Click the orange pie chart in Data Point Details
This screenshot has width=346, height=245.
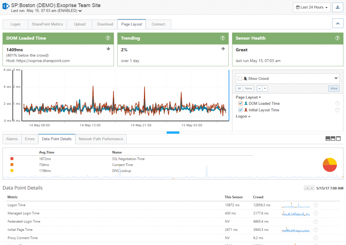click(329, 165)
